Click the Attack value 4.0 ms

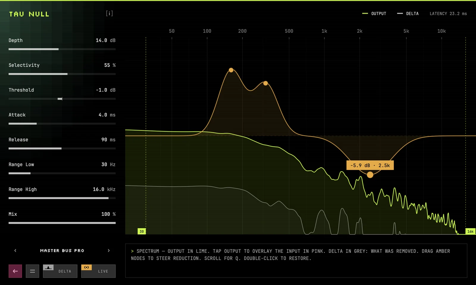point(107,115)
